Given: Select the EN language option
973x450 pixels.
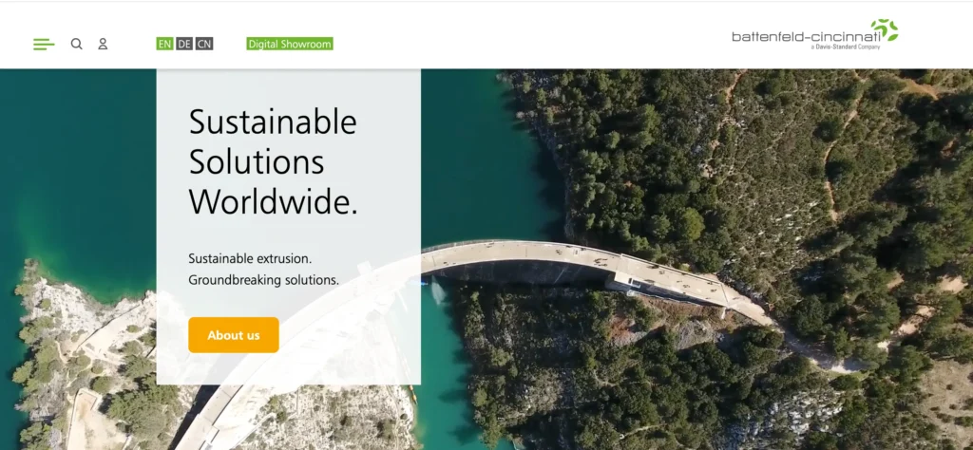Looking at the screenshot, I should pyautogui.click(x=164, y=44).
